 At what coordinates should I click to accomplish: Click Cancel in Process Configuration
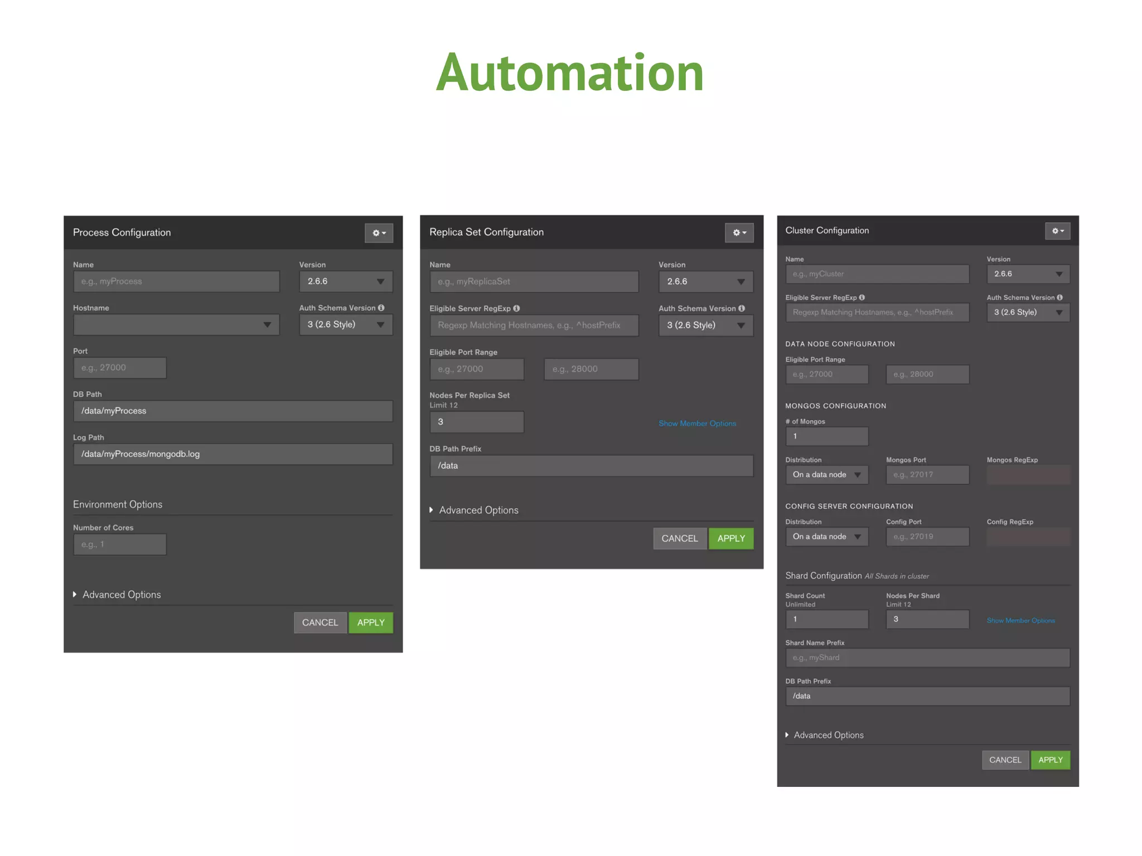pyautogui.click(x=320, y=622)
